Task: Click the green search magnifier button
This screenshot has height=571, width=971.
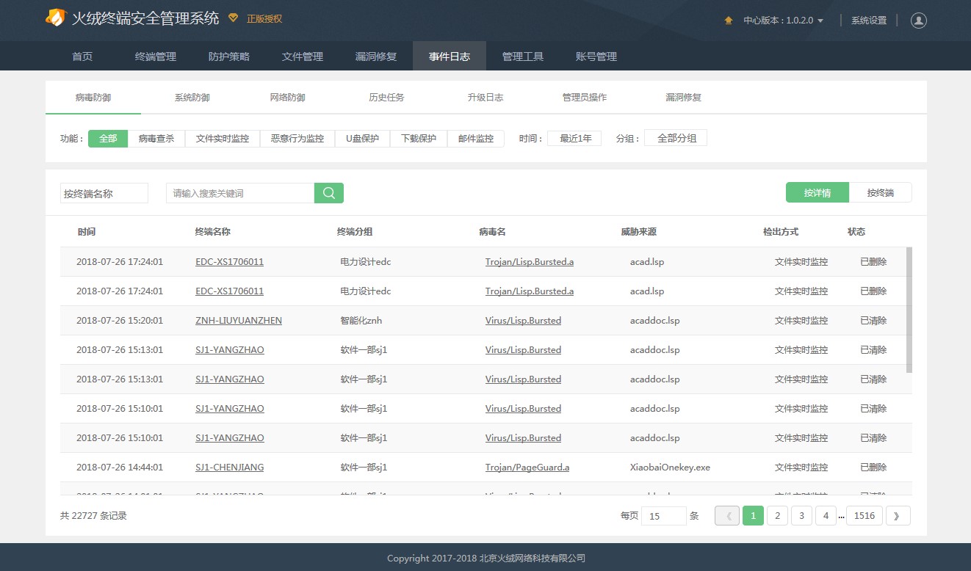Action: click(329, 193)
